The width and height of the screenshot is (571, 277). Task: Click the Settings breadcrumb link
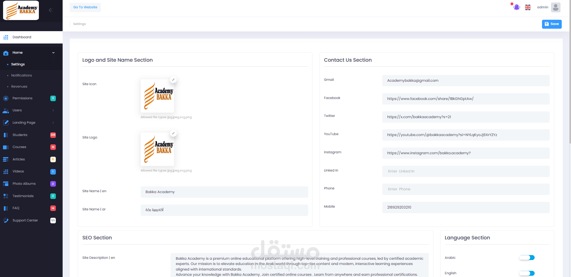(79, 24)
